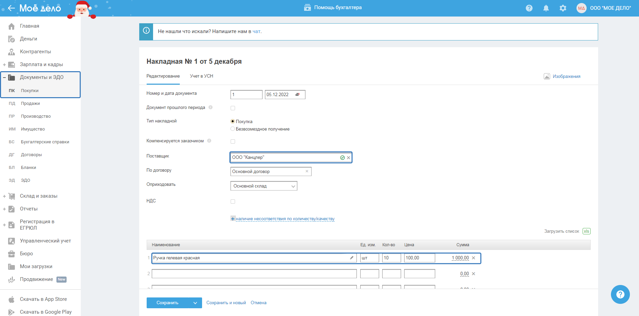Viewport: 639px width, 316px height.
Task: Click the МД account avatar
Action: [x=581, y=8]
